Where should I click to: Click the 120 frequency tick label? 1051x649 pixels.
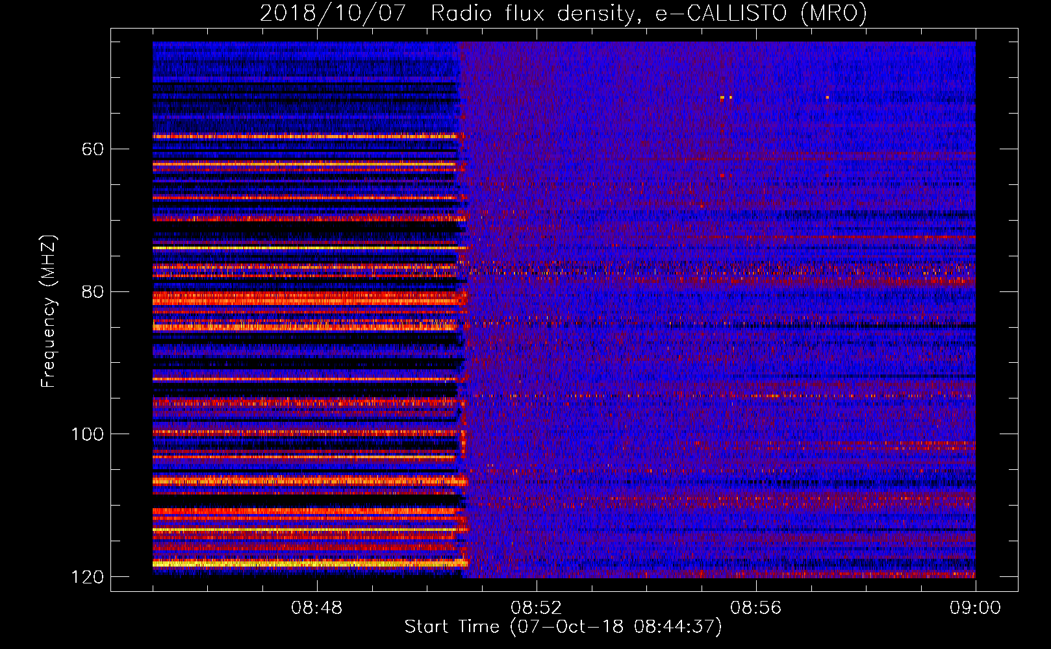87,577
